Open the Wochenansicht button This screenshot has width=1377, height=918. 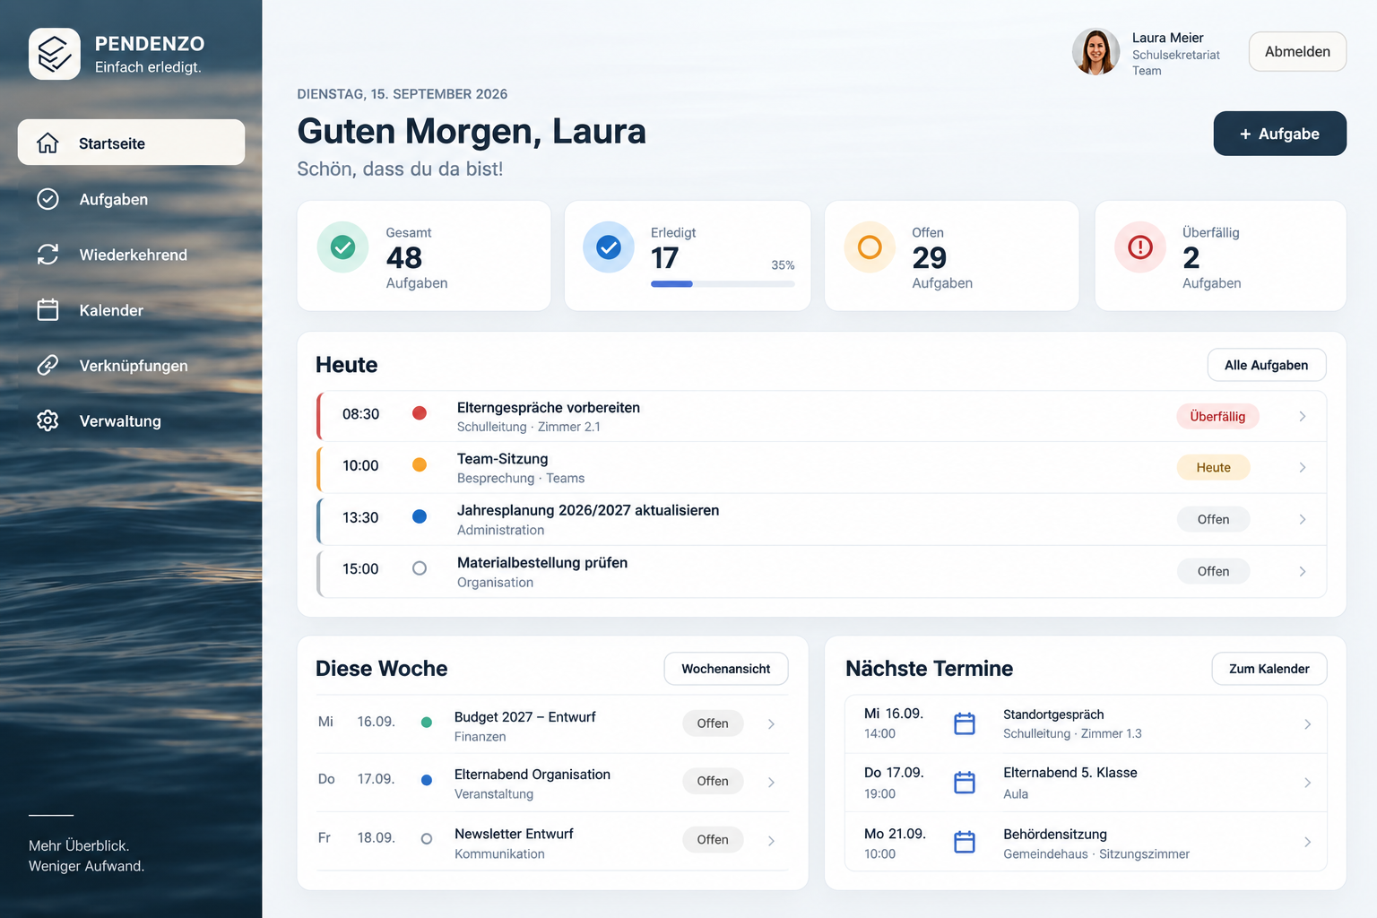pos(725,669)
